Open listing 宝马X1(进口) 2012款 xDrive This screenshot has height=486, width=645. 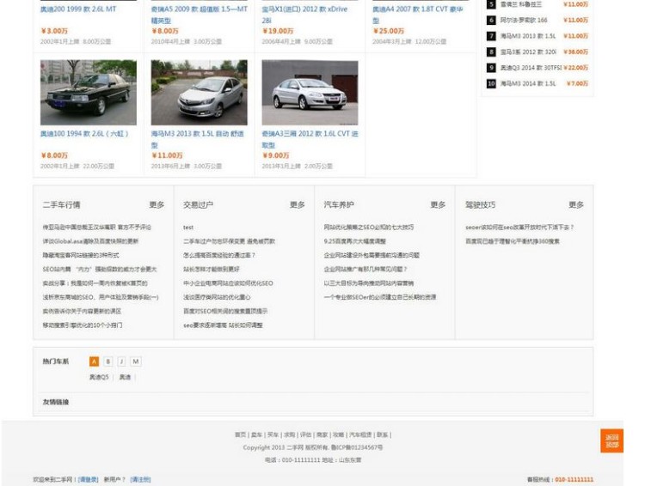point(304,15)
